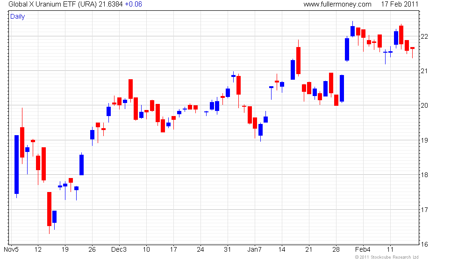This screenshot has height=261, width=458.
Task: Click the 18 price axis label
Action: [x=424, y=175]
